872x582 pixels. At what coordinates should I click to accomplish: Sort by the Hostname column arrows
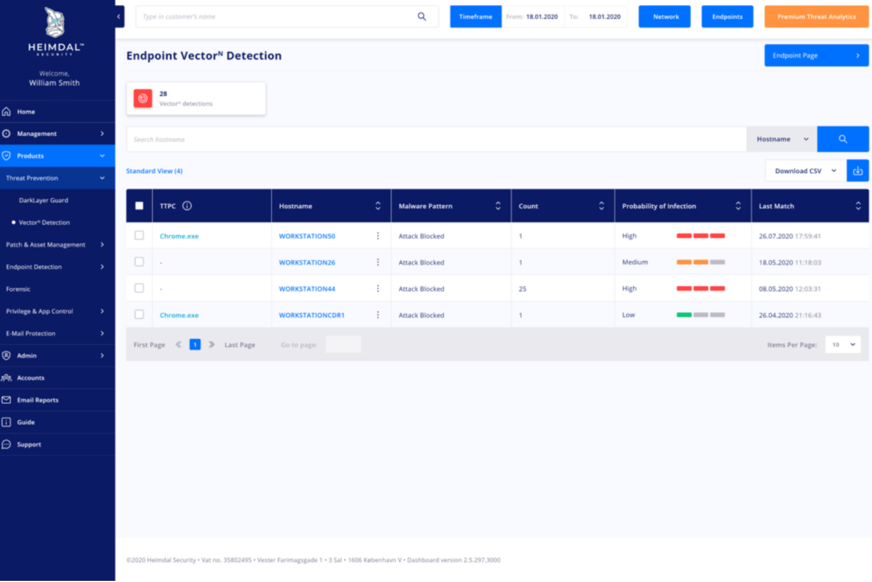[378, 206]
